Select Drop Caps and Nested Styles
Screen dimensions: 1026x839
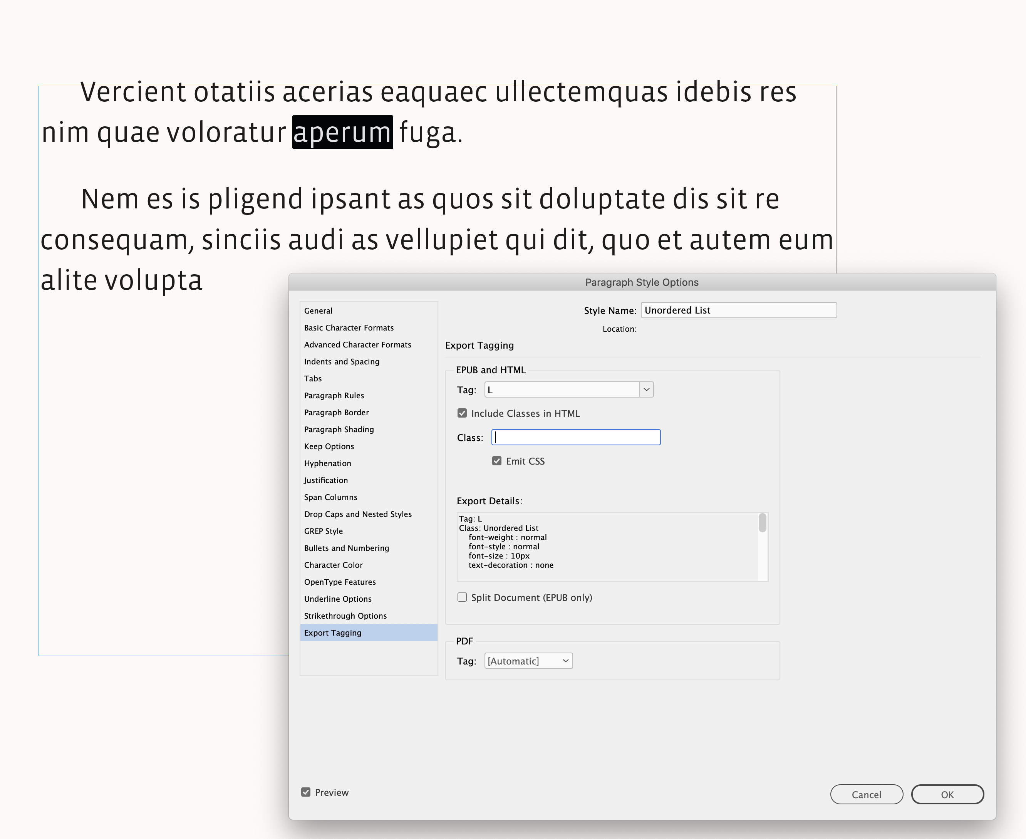point(358,514)
